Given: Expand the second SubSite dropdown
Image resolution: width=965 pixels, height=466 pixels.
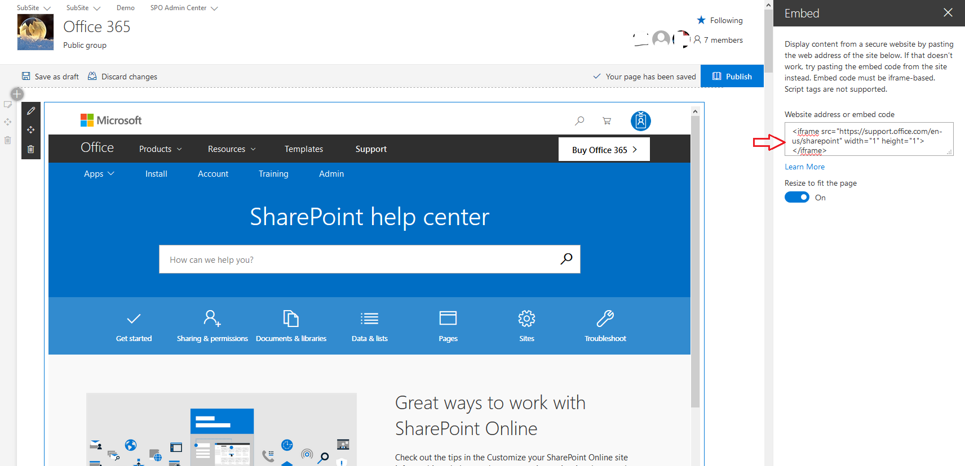Looking at the screenshot, I should pos(97,8).
